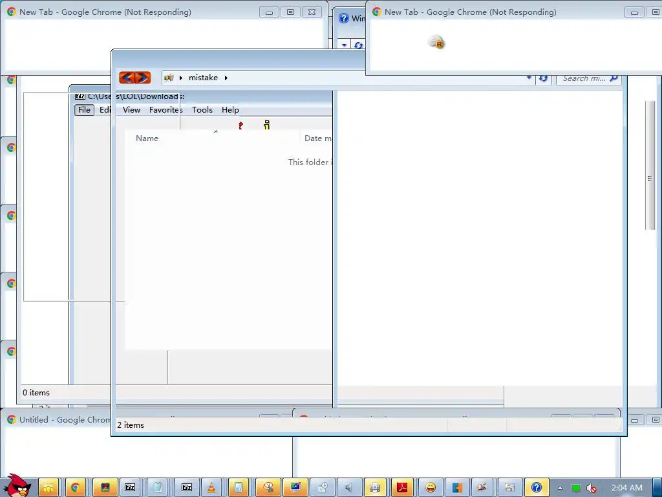This screenshot has width=662, height=497.
Task: Open the Angry Birds Start button
Action: pos(17,485)
